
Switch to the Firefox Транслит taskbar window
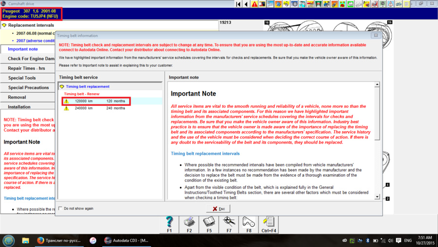59,241
